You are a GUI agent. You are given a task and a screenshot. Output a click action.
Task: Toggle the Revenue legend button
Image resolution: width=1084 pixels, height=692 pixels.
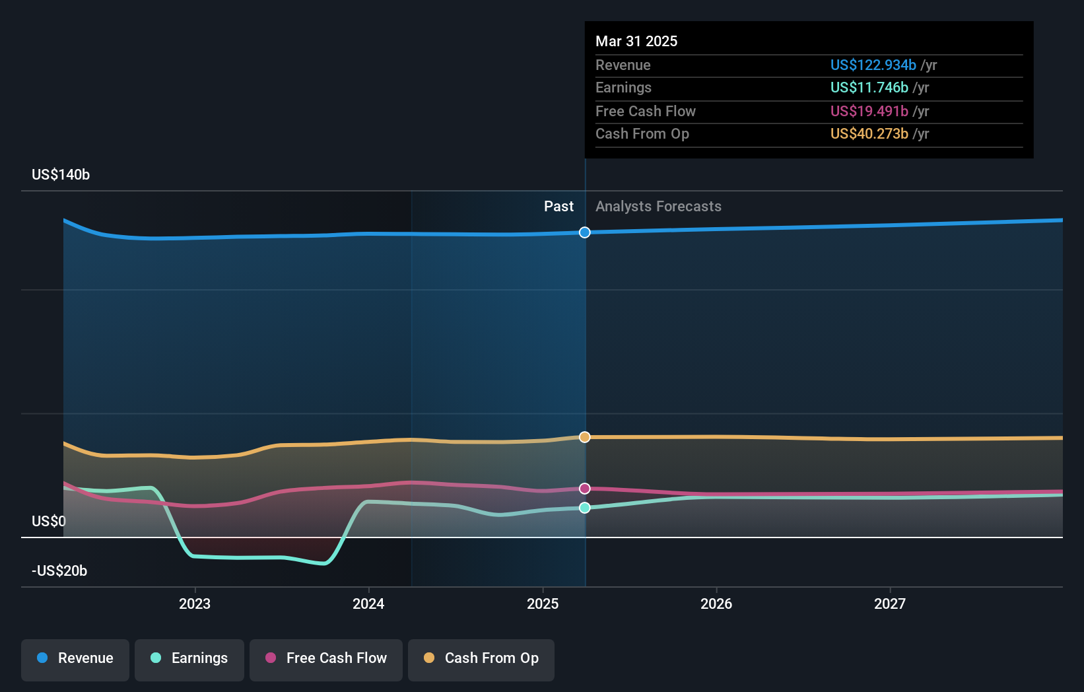75,660
